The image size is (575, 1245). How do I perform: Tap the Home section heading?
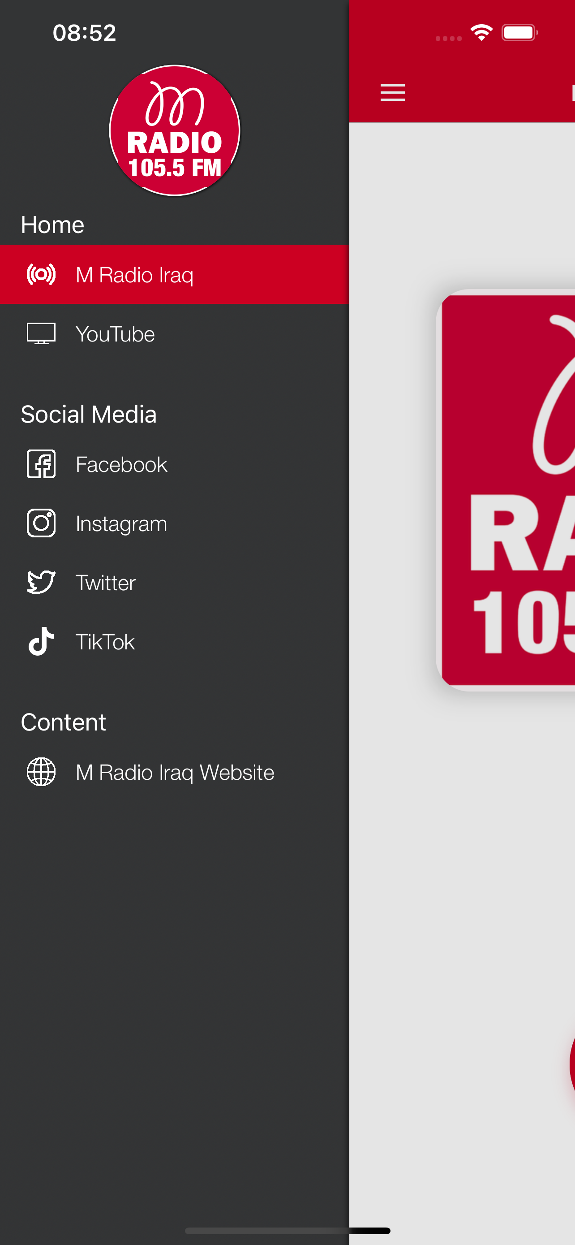(x=53, y=225)
